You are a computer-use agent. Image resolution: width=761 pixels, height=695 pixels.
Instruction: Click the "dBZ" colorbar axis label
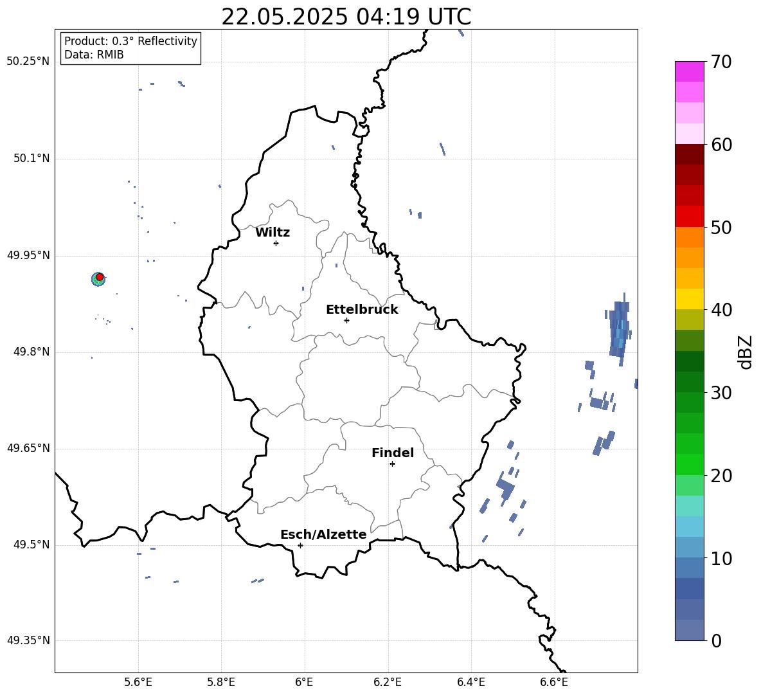745,352
